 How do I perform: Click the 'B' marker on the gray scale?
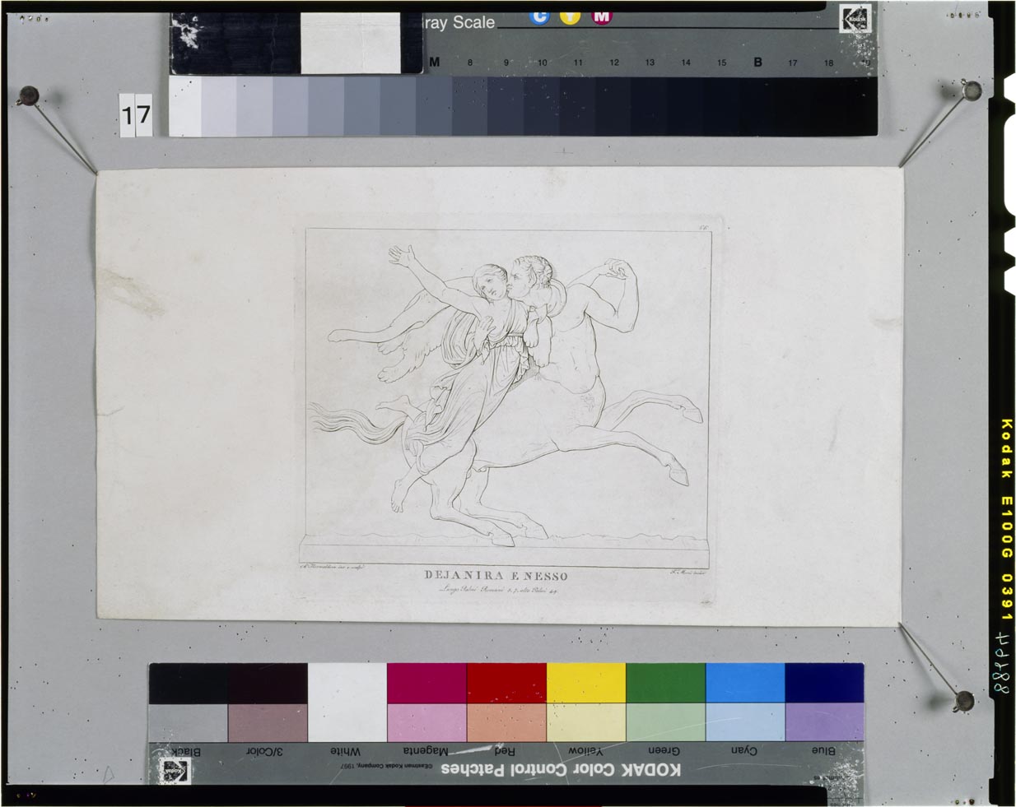(757, 62)
